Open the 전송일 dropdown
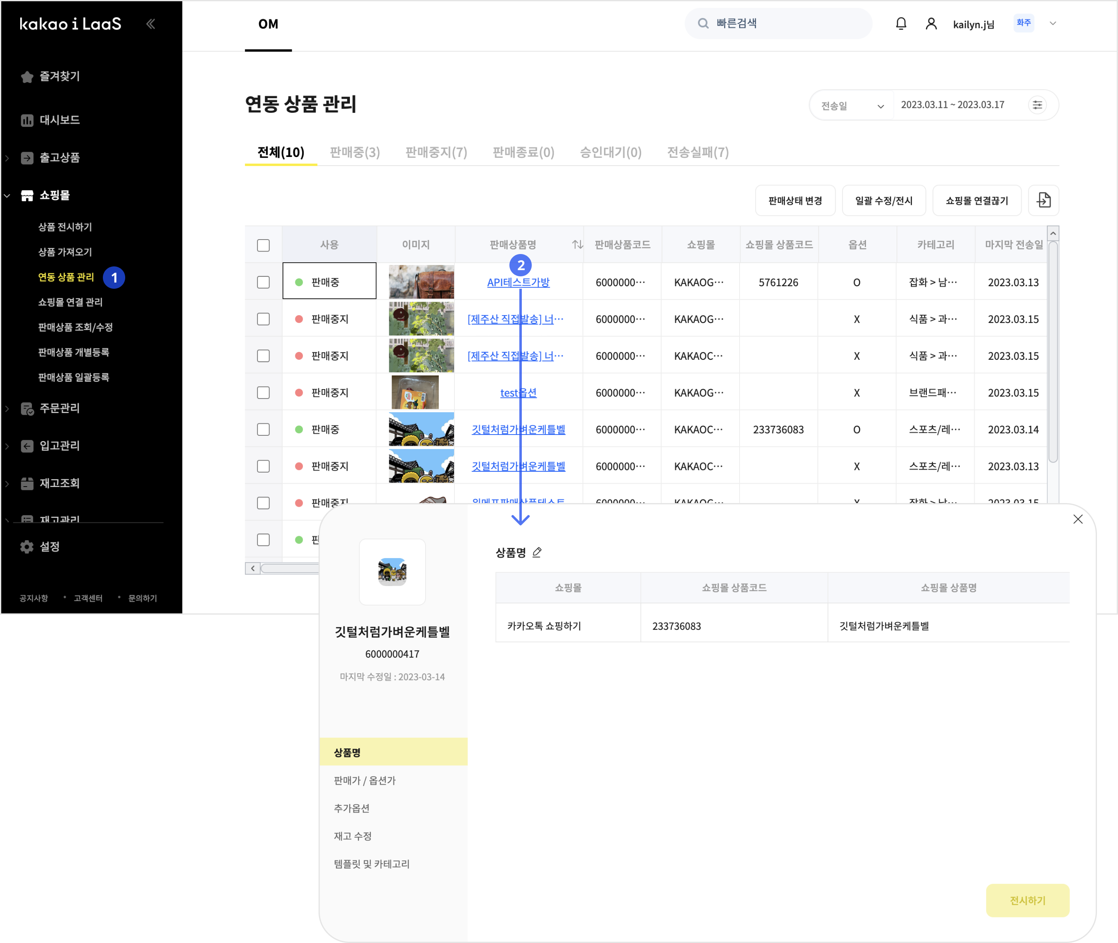Image resolution: width=1118 pixels, height=943 pixels. [x=852, y=105]
